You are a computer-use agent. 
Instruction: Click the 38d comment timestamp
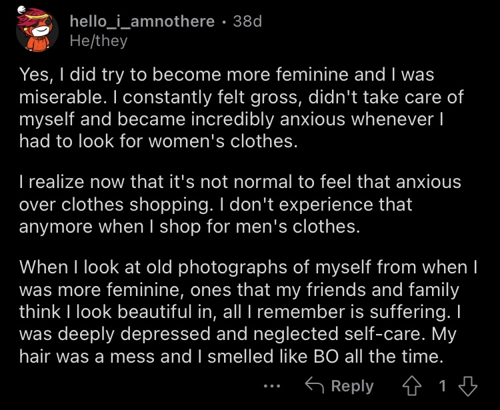click(x=247, y=22)
